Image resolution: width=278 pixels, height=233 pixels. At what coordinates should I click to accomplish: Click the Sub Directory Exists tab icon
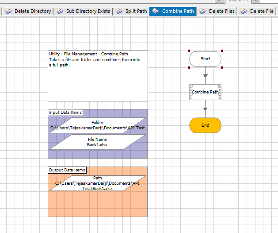(60, 11)
